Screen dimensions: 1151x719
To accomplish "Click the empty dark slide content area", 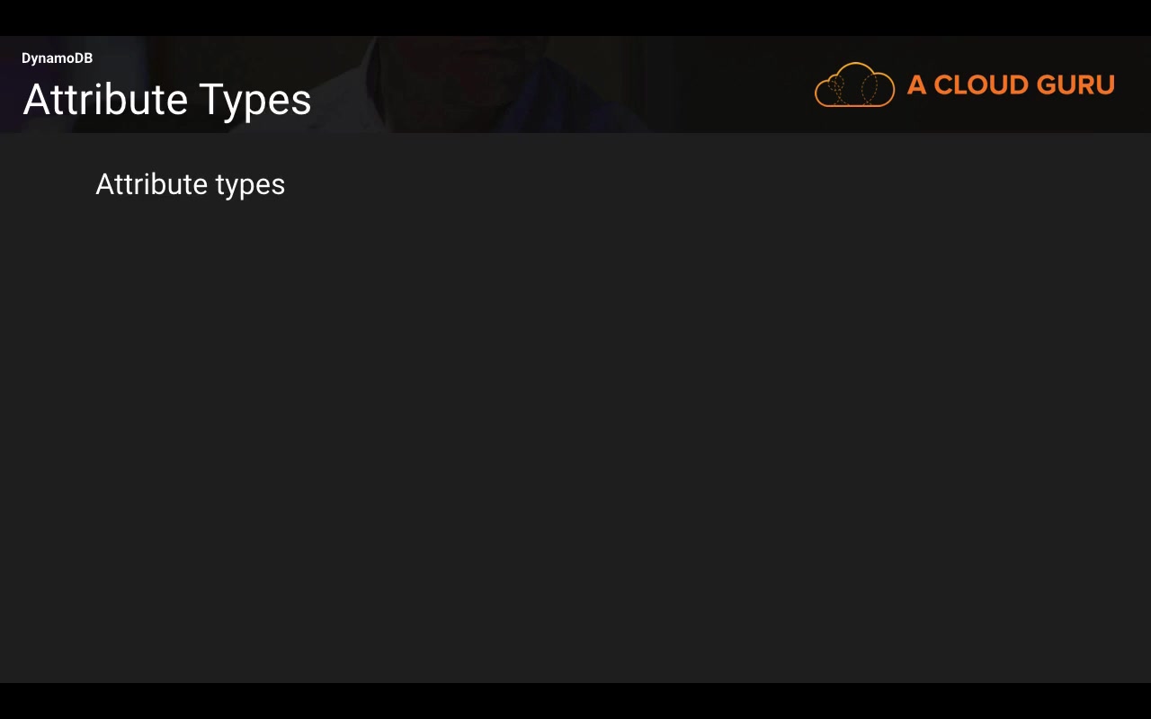I will click(x=575, y=431).
